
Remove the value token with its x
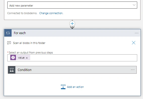[x=27, y=58]
